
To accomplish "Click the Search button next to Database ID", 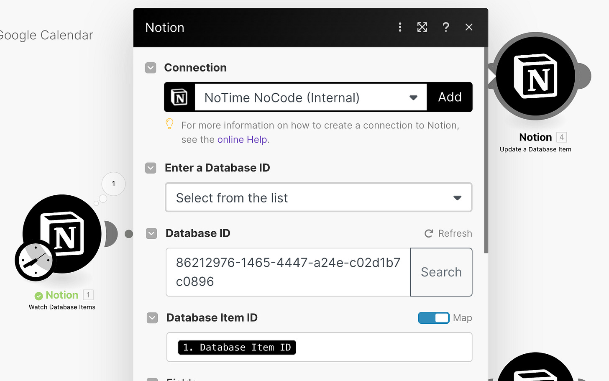I will pyautogui.click(x=441, y=272).
